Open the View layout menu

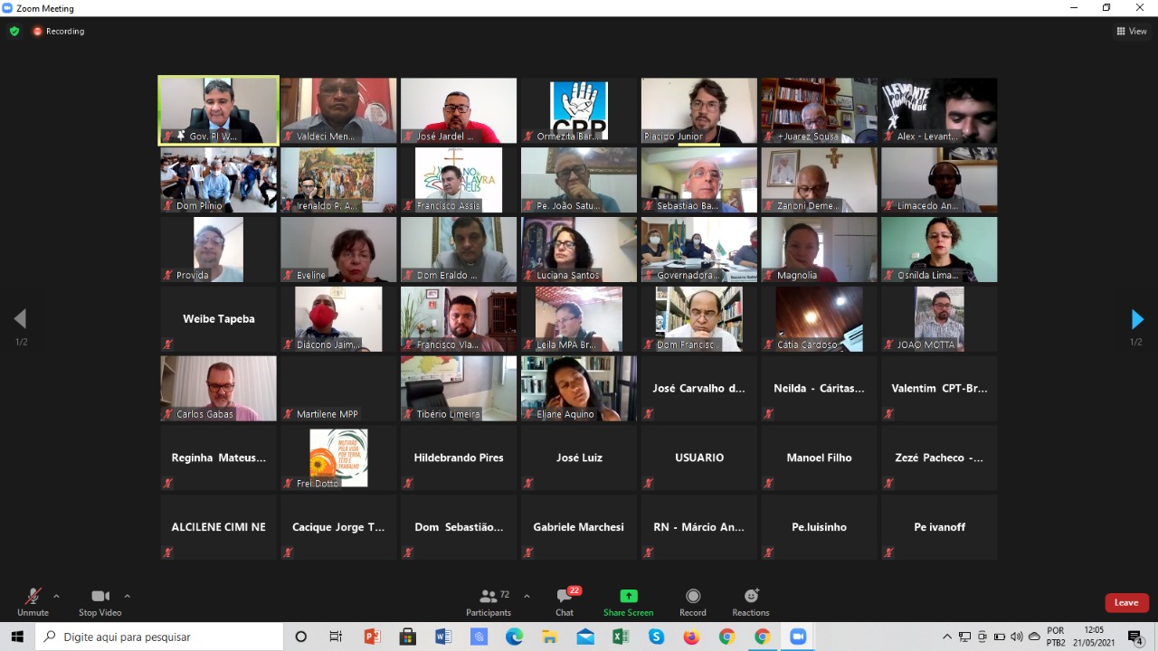1132,31
